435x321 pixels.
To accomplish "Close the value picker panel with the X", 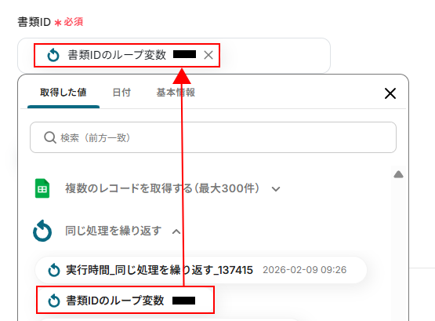I will point(390,93).
